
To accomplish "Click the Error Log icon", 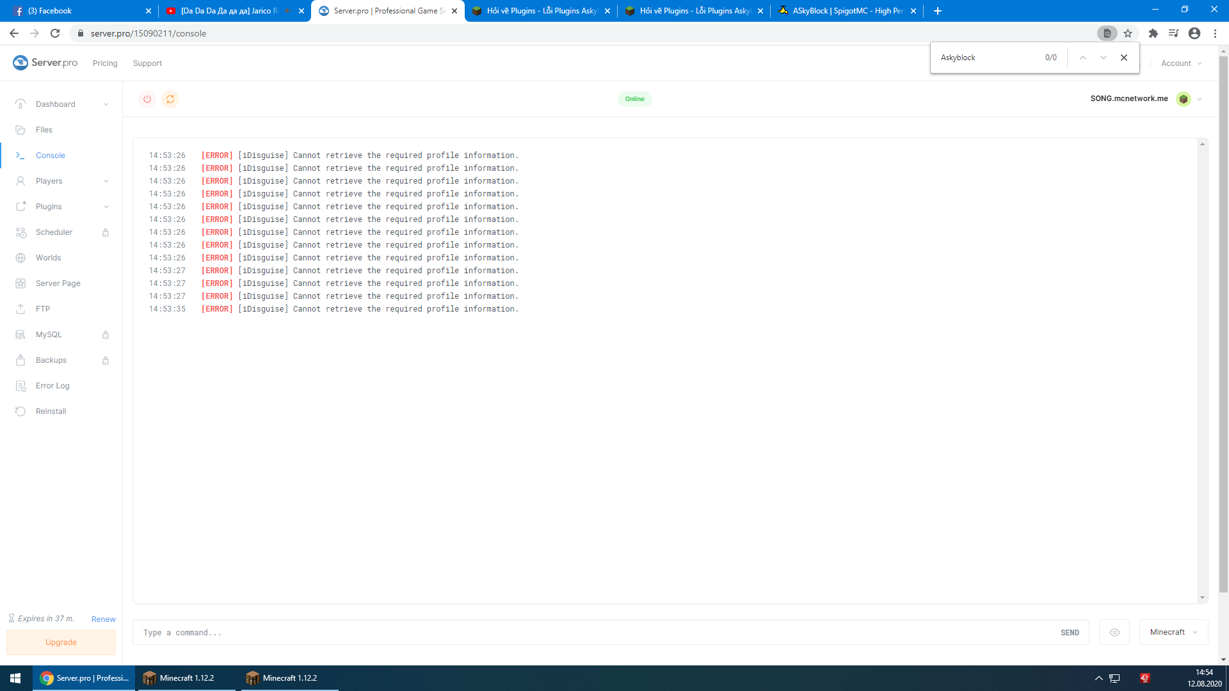I will tap(20, 386).
